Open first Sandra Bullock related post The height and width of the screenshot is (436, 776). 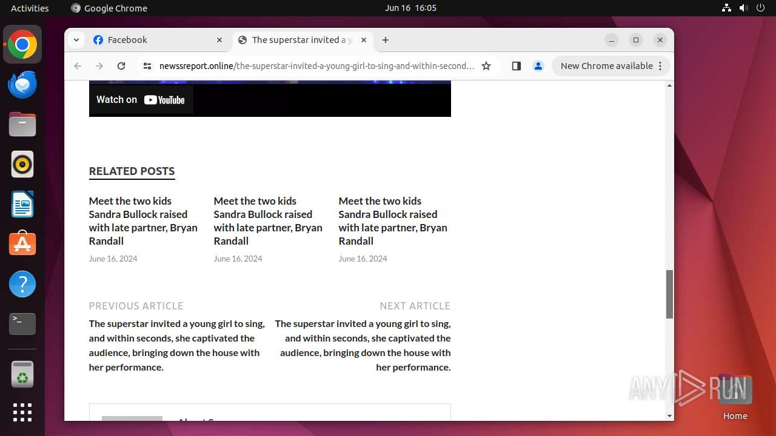click(x=143, y=221)
